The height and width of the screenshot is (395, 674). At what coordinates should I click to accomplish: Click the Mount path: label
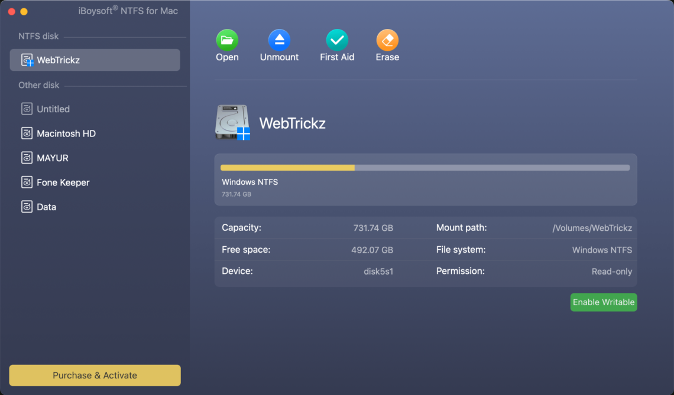[462, 227]
